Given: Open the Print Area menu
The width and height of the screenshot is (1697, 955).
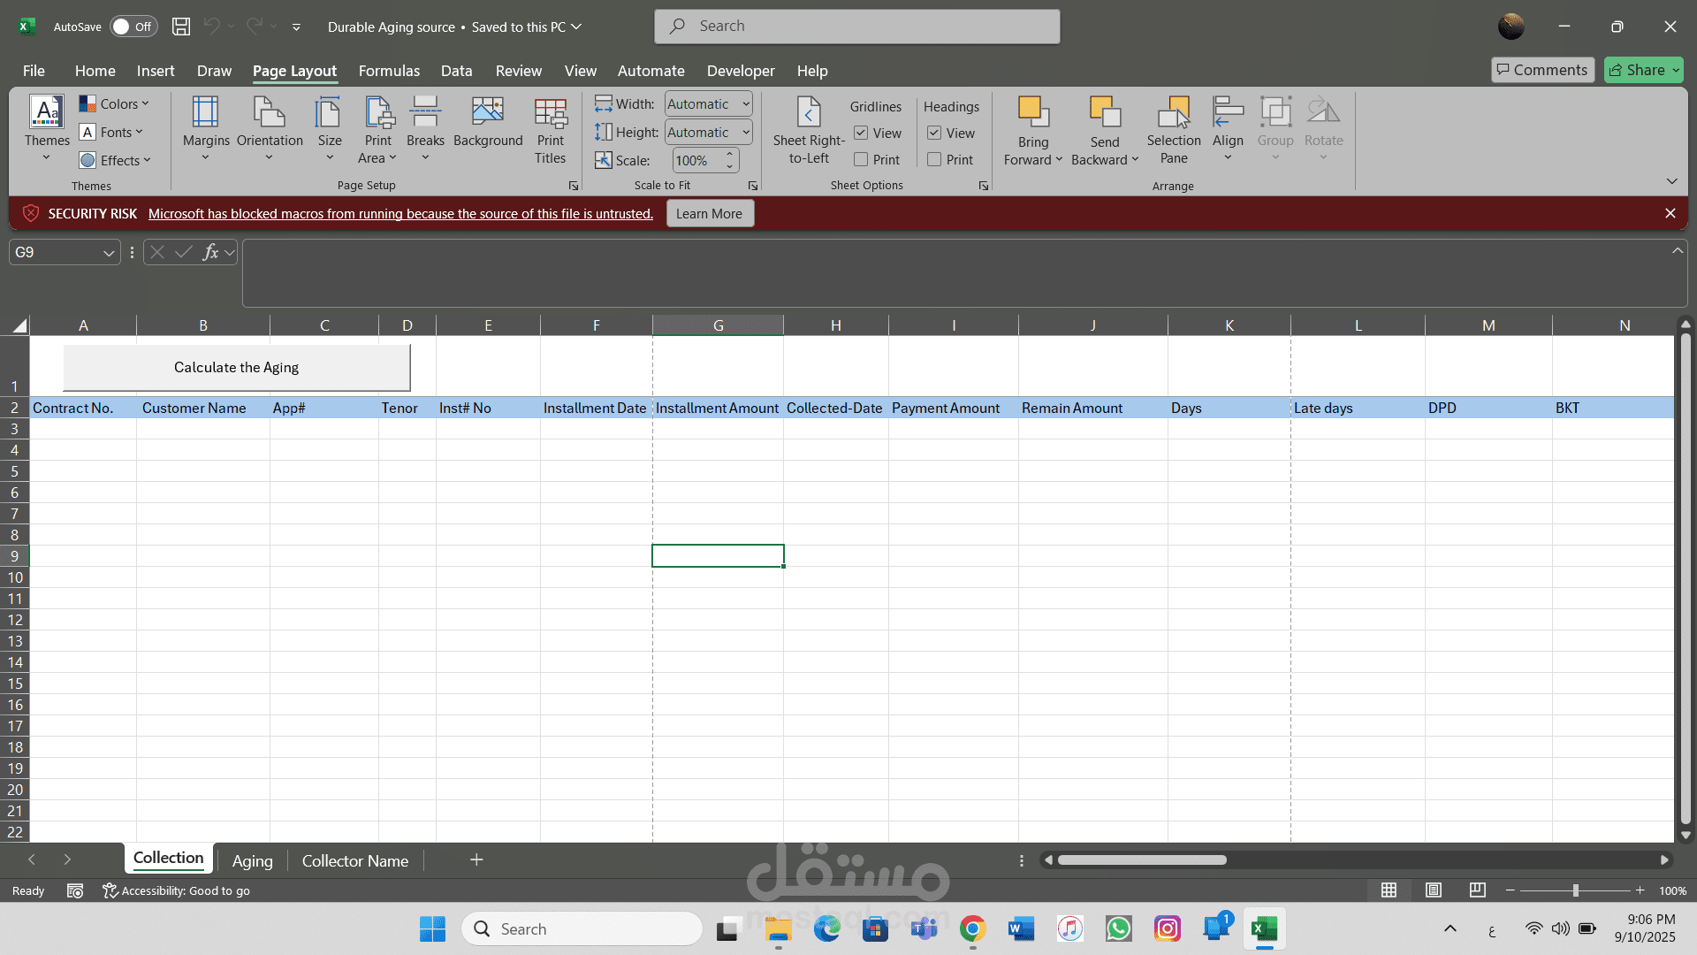Looking at the screenshot, I should click(378, 129).
